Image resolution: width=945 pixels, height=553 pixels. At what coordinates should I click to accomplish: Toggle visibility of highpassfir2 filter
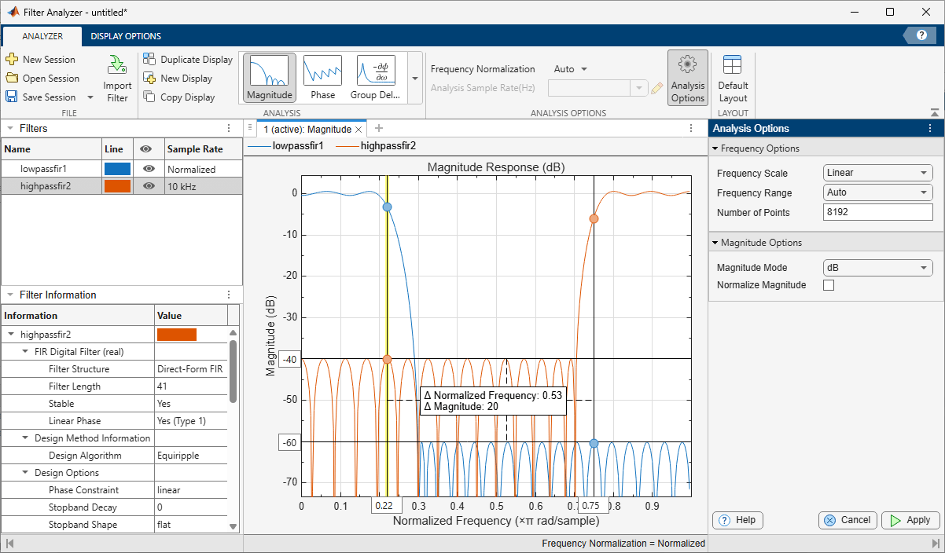[149, 186]
